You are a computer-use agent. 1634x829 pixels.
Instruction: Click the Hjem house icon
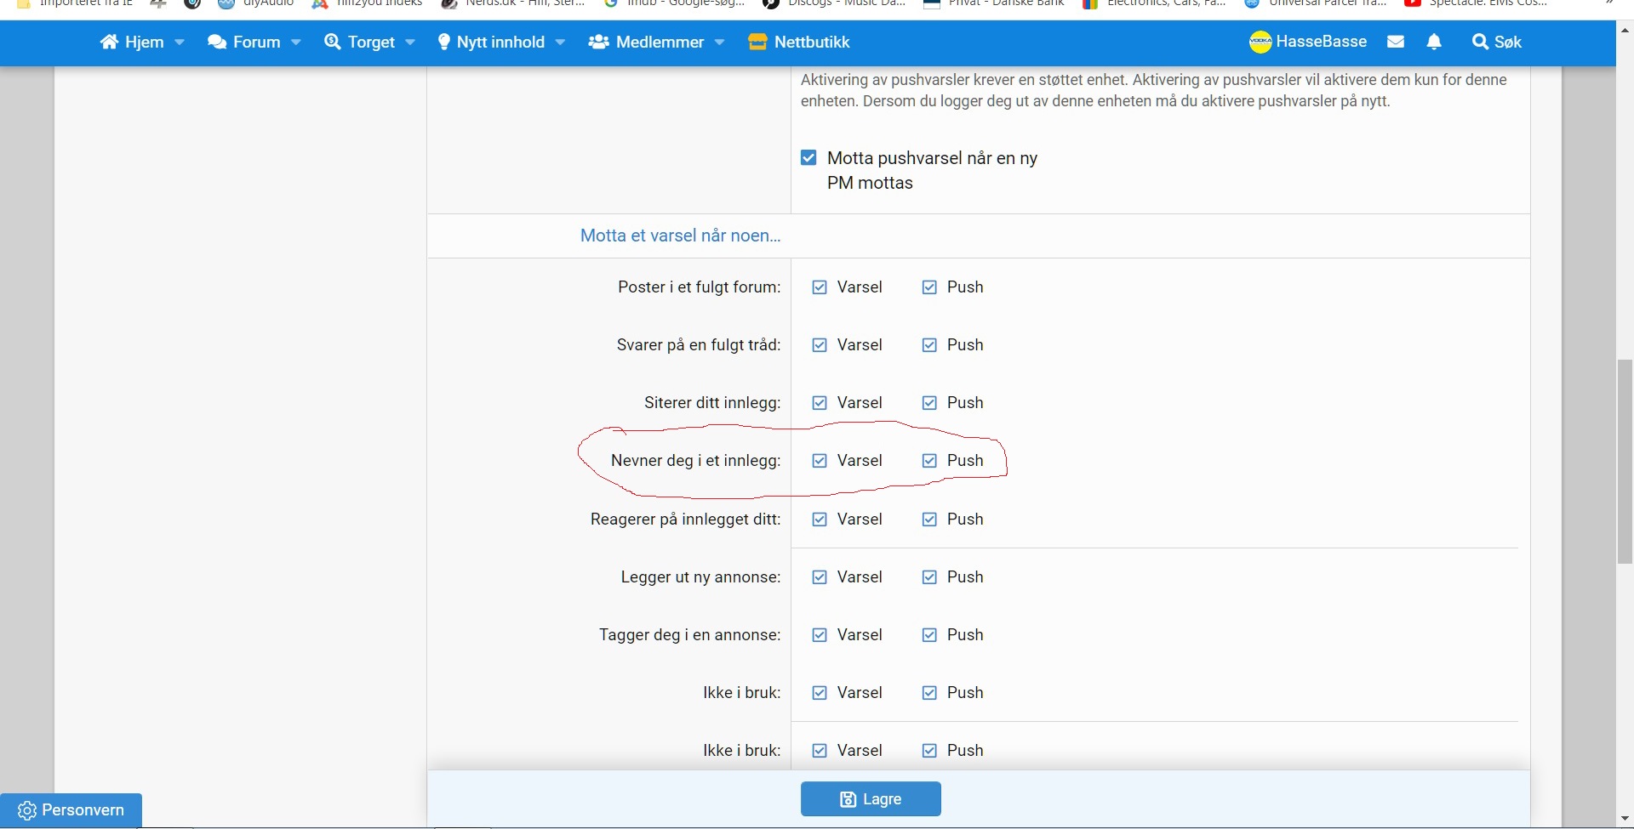pos(109,42)
